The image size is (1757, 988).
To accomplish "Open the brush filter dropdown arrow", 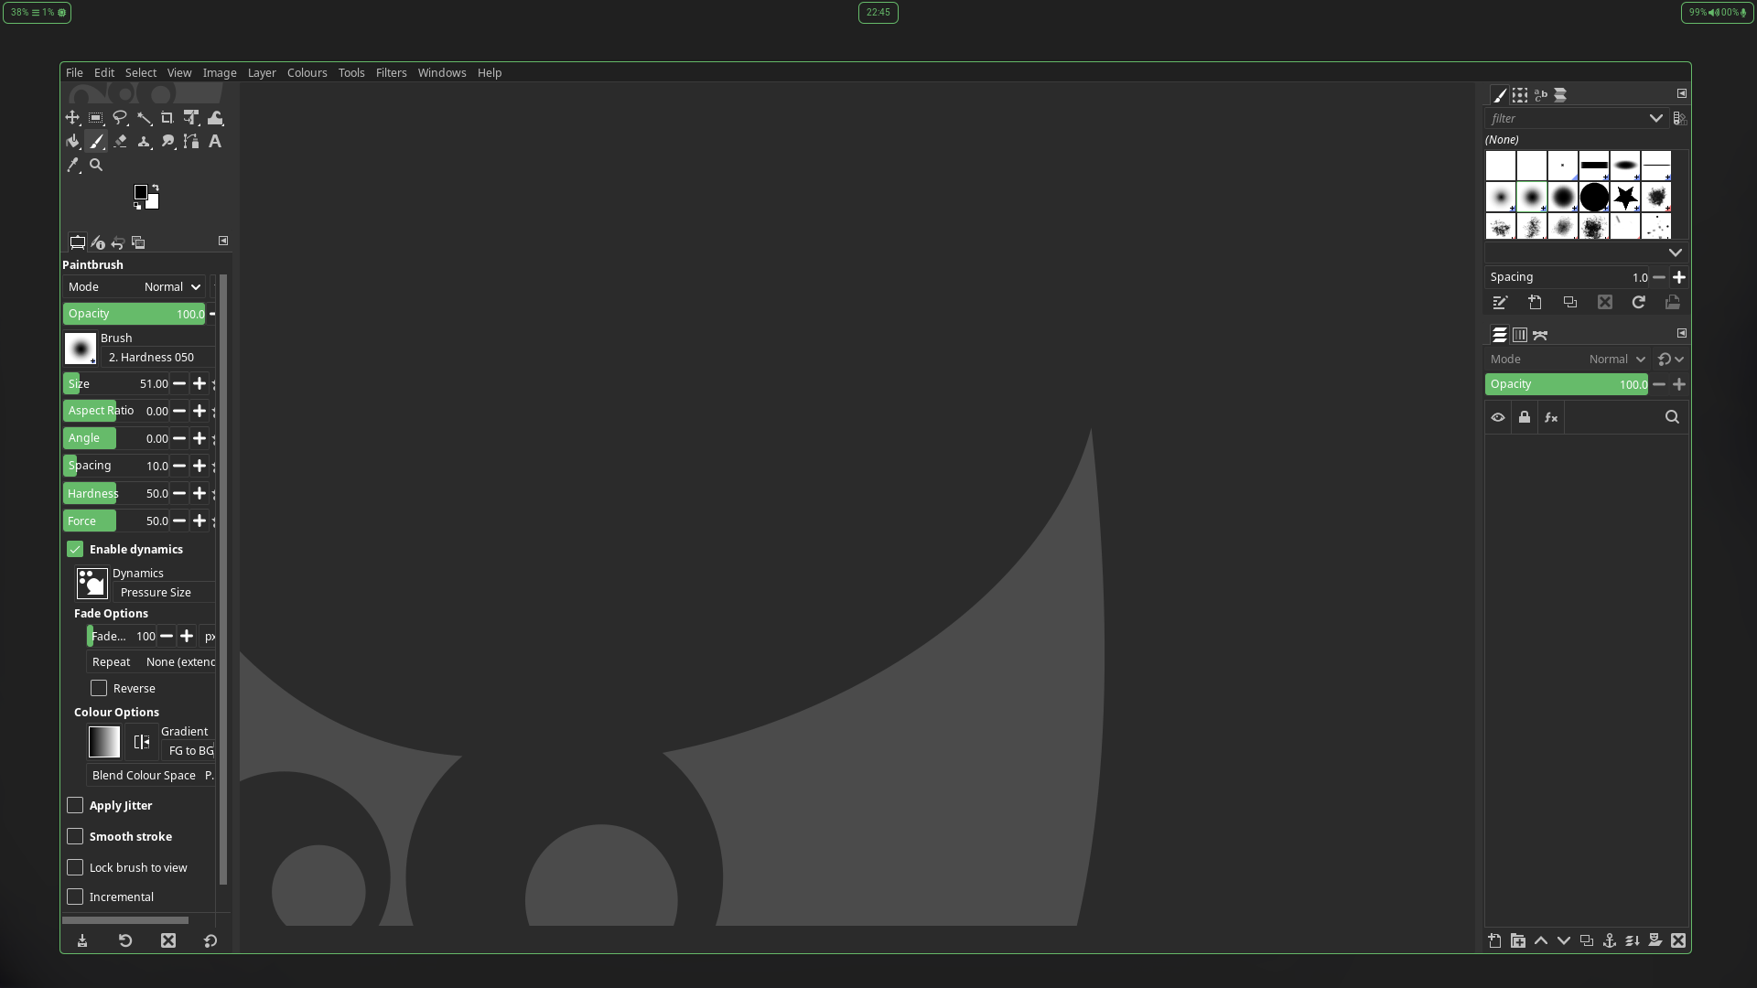I will coord(1655,118).
